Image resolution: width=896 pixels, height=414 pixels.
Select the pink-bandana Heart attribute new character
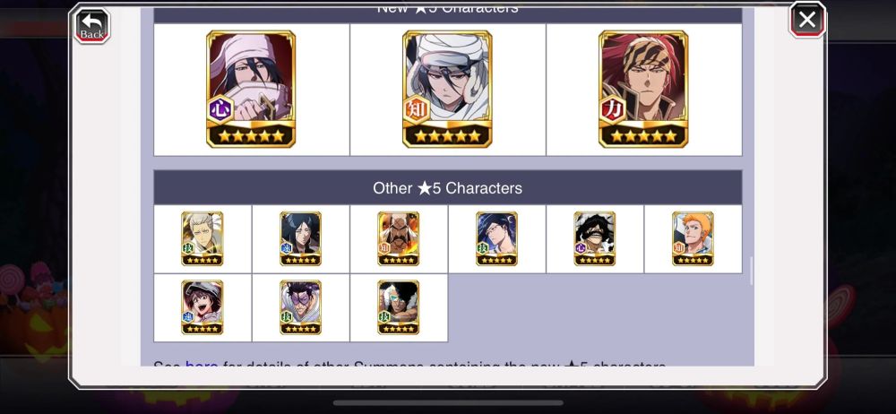click(251, 90)
